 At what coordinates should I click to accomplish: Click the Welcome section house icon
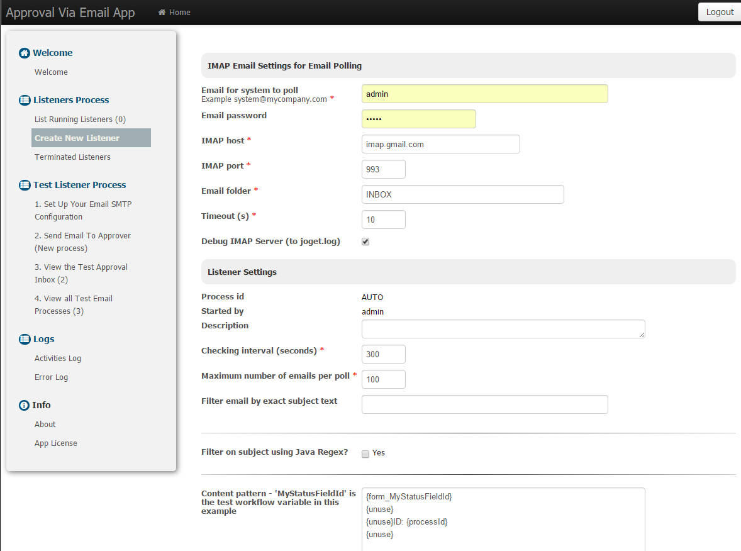tap(24, 53)
